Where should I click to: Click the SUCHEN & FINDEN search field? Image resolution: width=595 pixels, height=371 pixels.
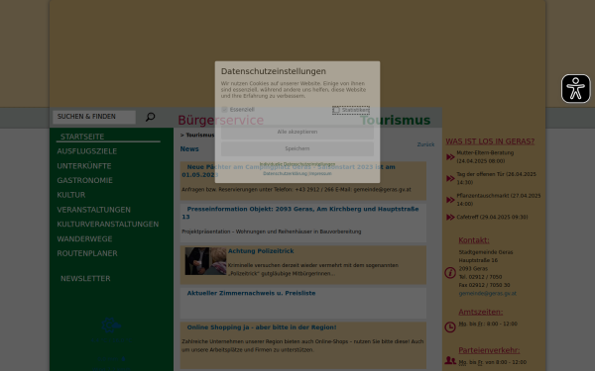94,117
